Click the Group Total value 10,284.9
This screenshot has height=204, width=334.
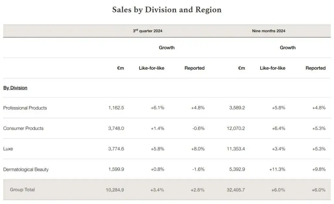(x=115, y=190)
